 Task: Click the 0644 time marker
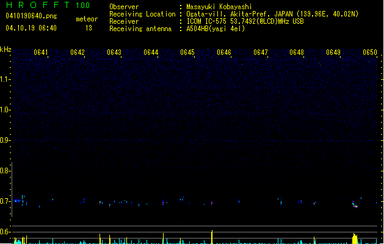[x=151, y=52]
